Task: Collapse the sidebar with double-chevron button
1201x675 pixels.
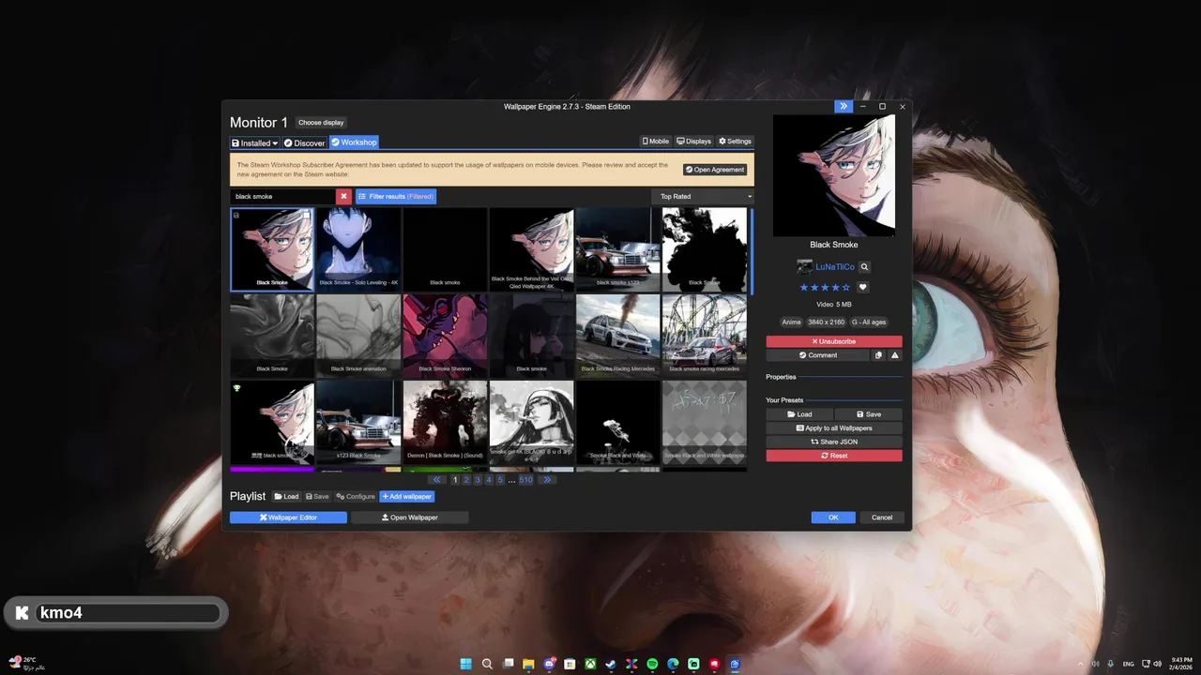Action: pyautogui.click(x=844, y=106)
